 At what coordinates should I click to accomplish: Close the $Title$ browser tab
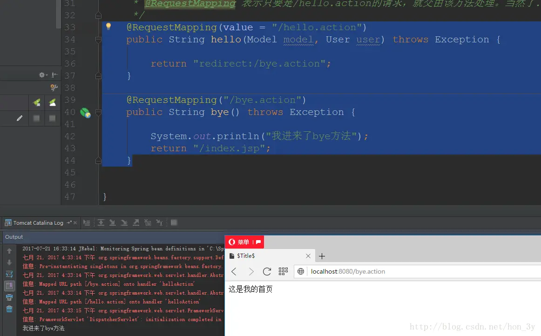click(308, 256)
